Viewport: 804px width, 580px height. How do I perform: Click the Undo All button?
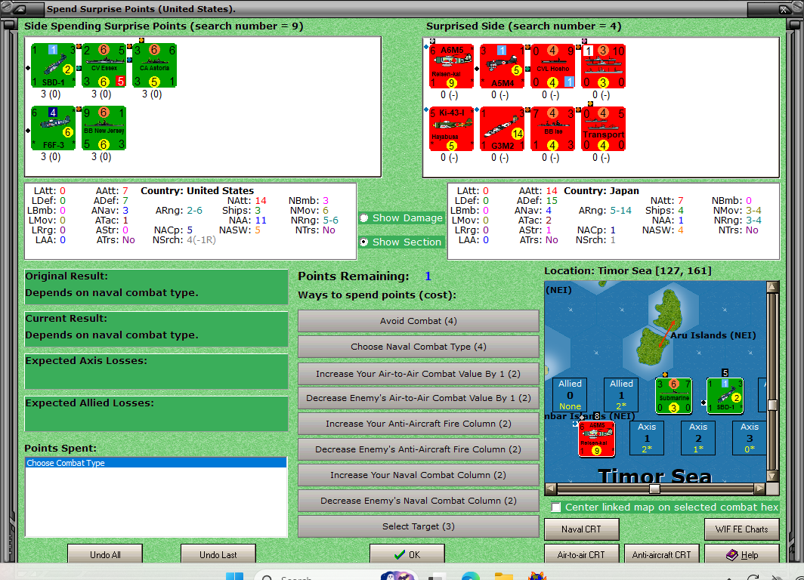click(105, 554)
